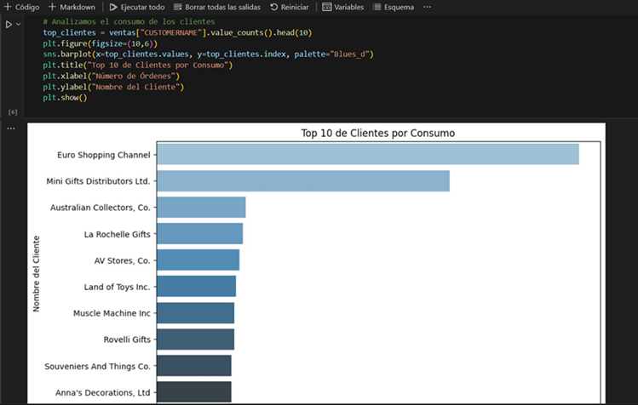Click the Reiniciar kernel restart icon
Image resolution: width=638 pixels, height=405 pixels.
coord(273,7)
